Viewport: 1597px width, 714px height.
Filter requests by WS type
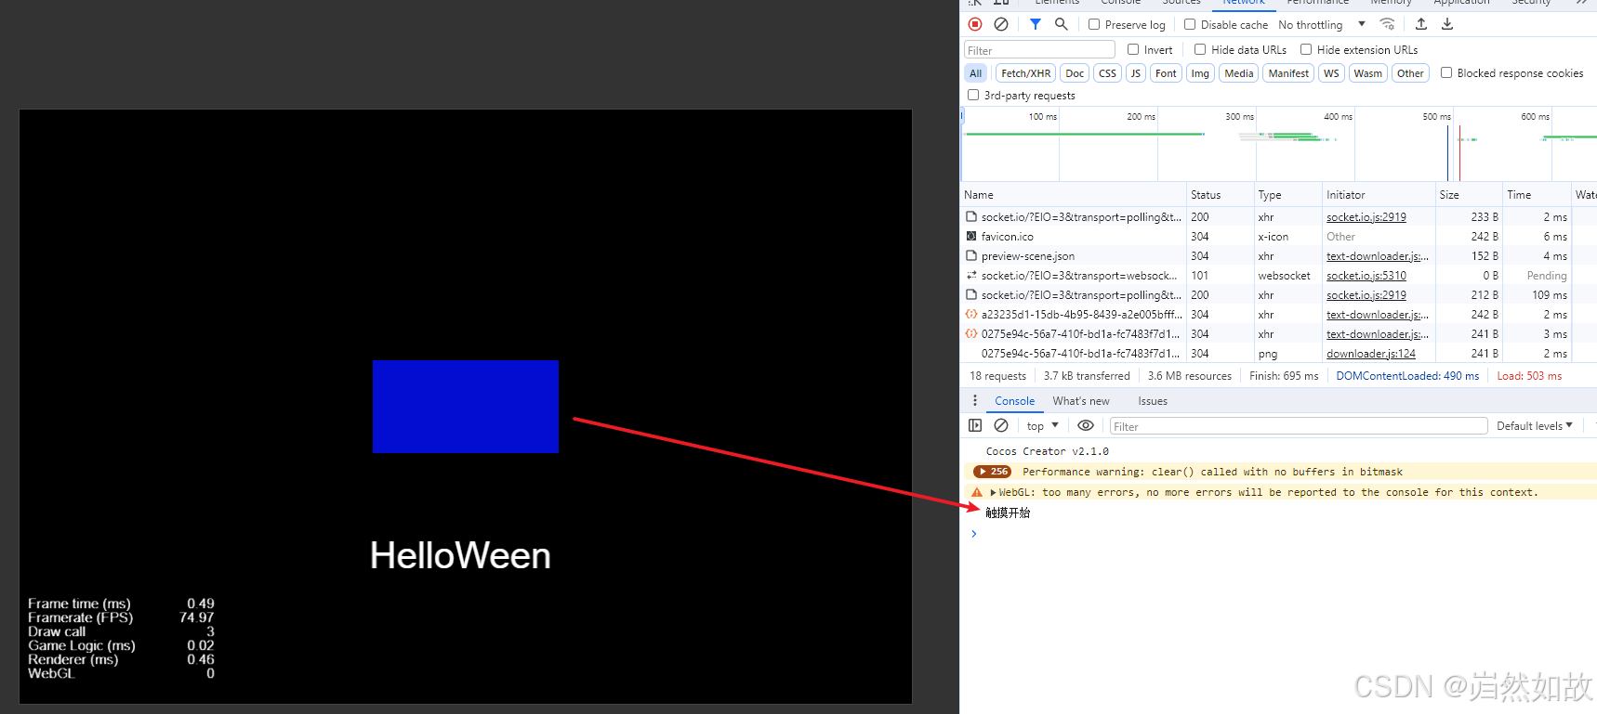[x=1331, y=73]
